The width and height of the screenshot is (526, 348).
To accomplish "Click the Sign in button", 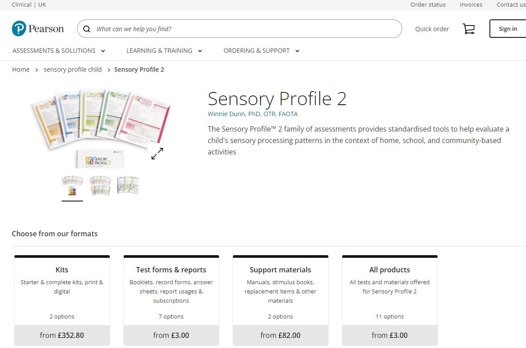I will (x=507, y=29).
